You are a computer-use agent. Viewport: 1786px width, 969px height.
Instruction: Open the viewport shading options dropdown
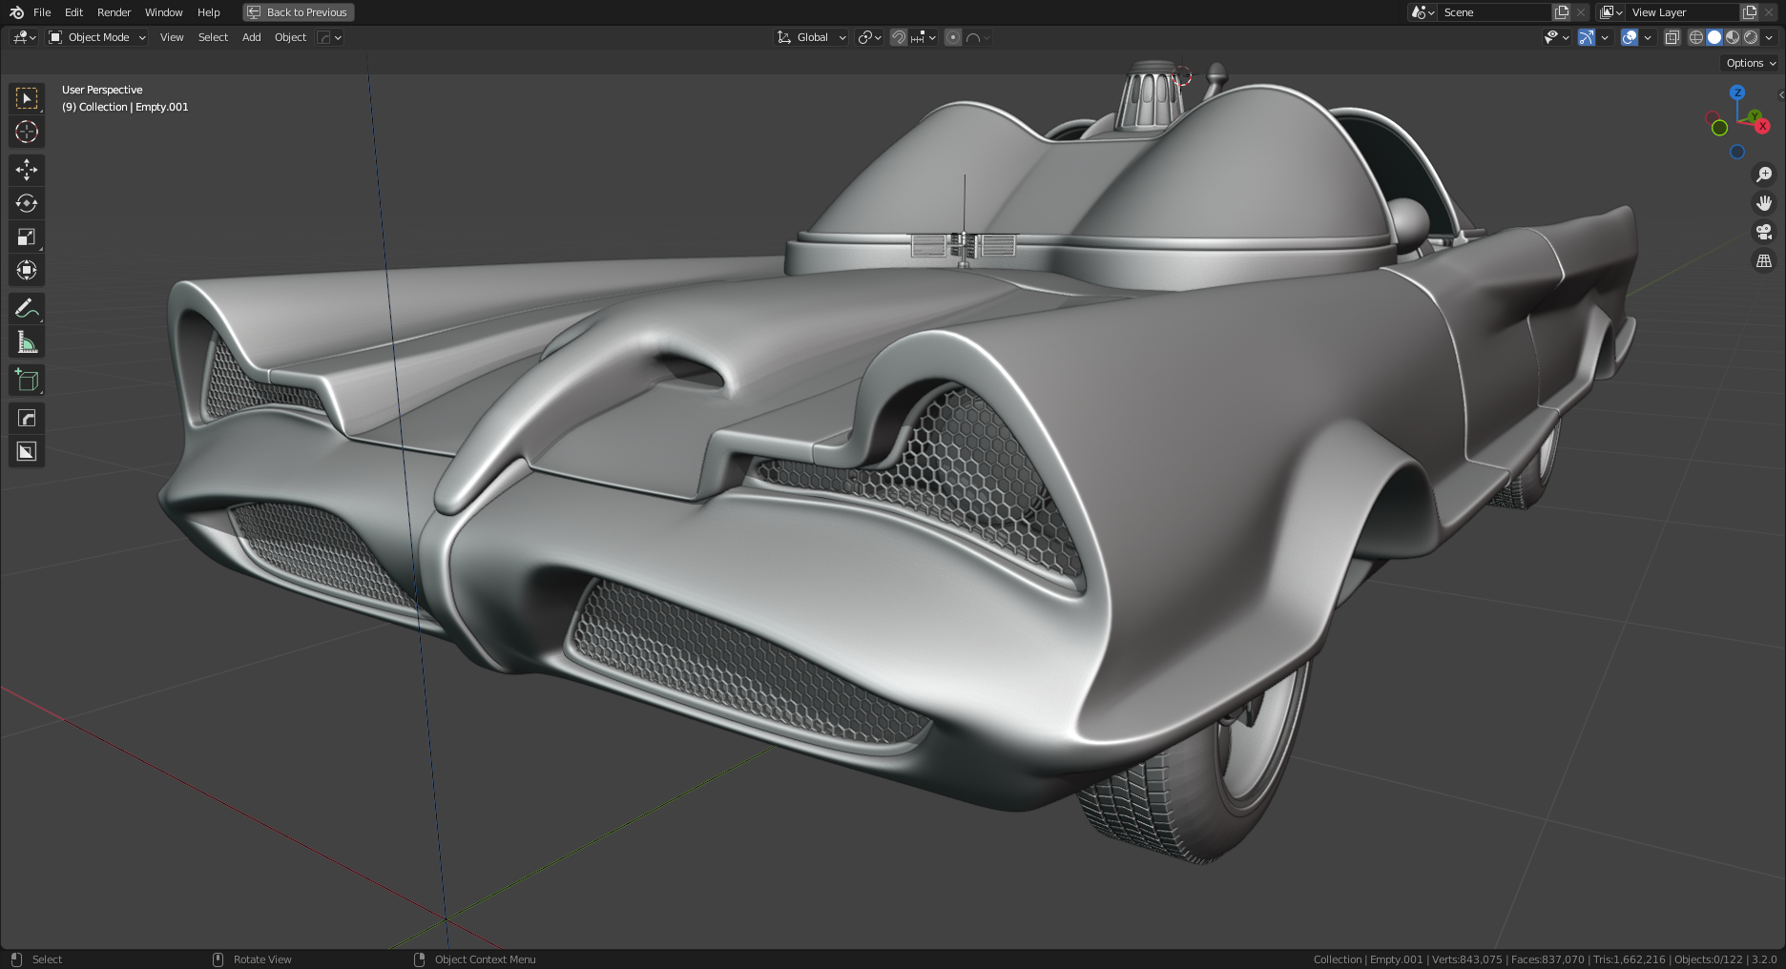(x=1770, y=37)
